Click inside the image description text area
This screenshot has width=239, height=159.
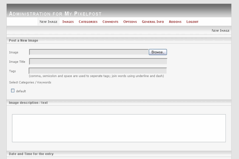(x=119, y=128)
